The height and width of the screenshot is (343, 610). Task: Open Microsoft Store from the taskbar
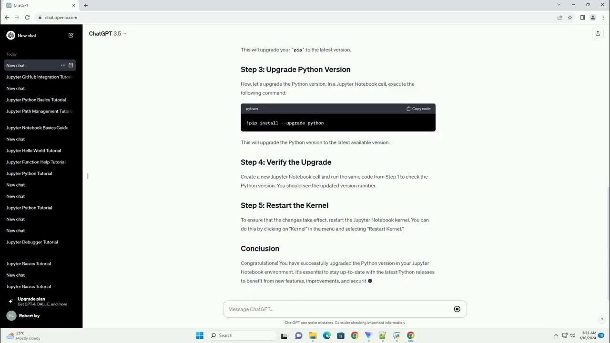pos(341,335)
